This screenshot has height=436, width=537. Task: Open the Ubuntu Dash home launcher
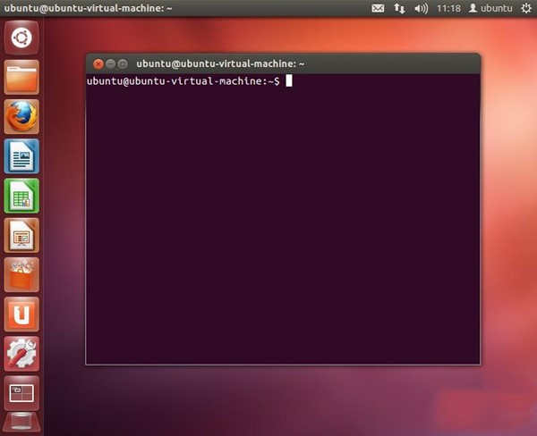21,38
